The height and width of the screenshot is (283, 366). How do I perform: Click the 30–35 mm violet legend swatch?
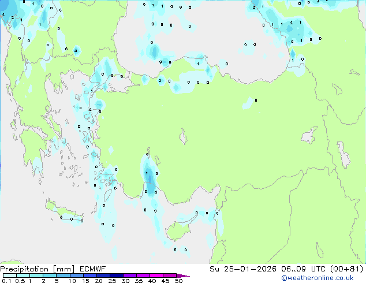130,275
